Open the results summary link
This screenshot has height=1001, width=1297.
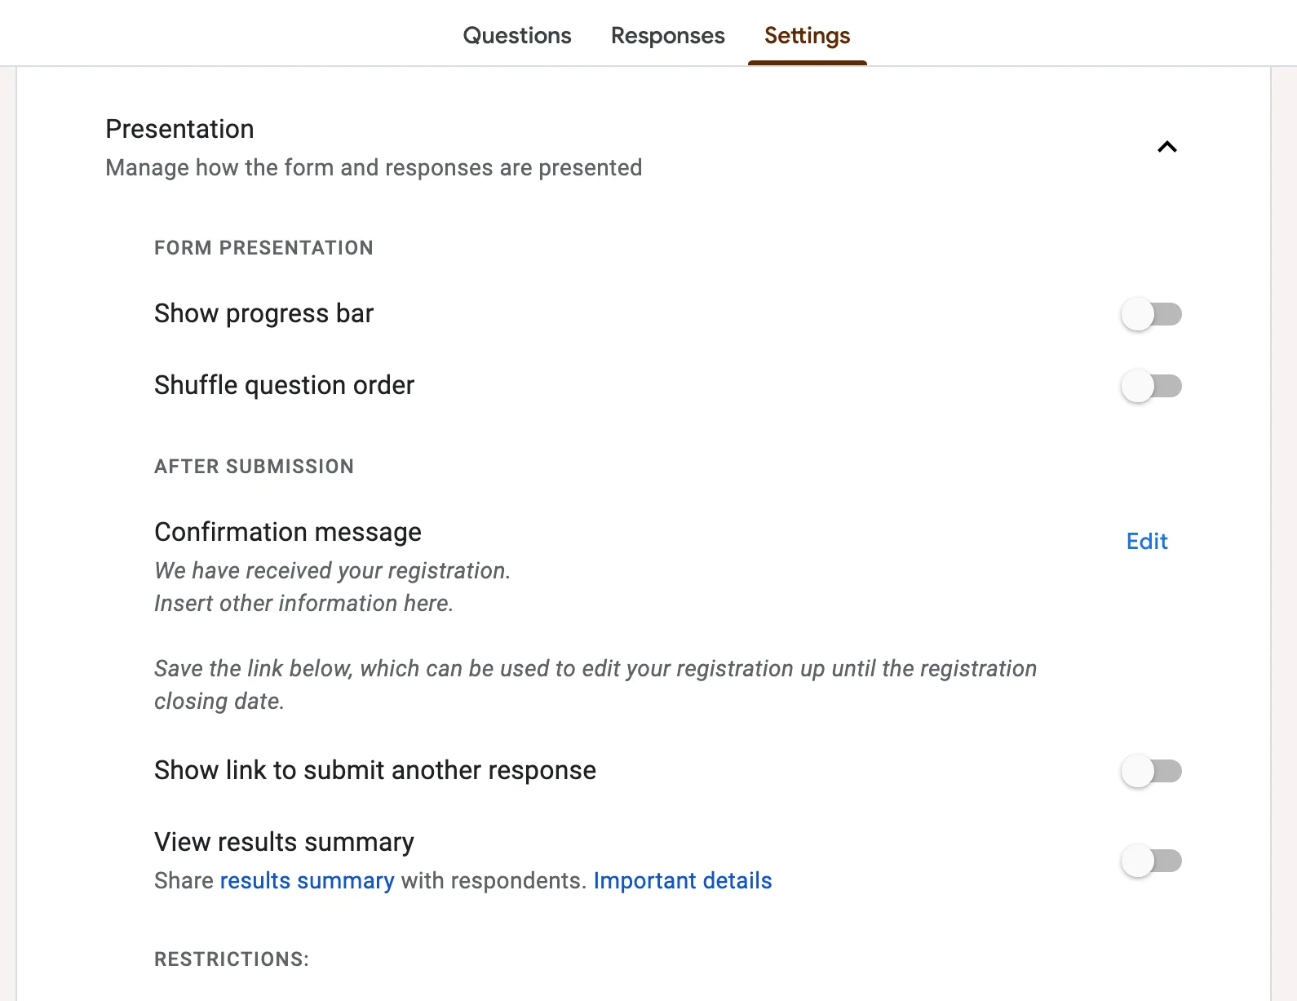click(307, 881)
